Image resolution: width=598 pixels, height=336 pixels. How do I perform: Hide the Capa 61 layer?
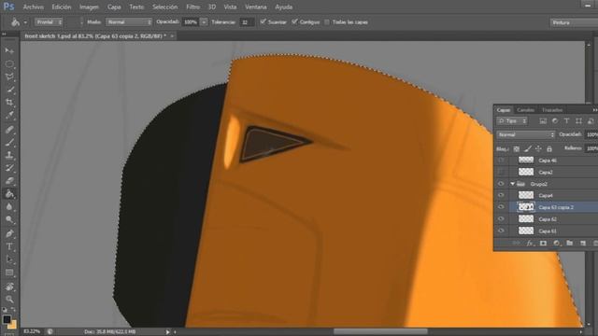click(x=501, y=231)
